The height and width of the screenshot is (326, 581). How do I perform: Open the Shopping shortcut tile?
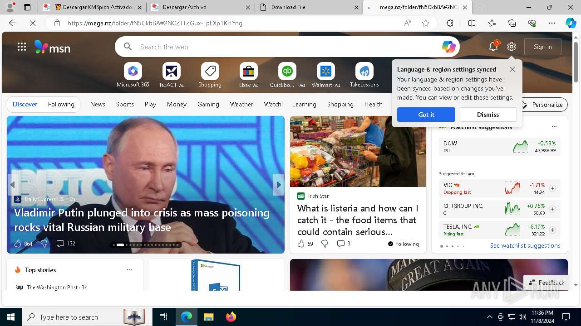click(210, 75)
